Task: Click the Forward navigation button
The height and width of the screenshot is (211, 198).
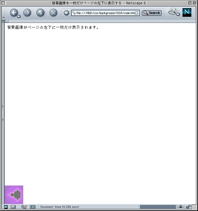Action: [x=27, y=12]
